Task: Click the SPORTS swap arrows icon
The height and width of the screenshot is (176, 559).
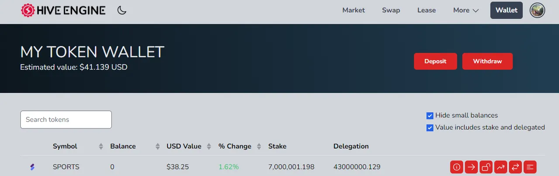Action: 515,167
